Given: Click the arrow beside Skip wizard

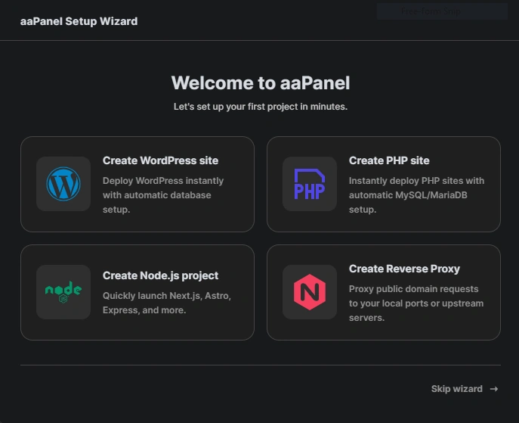Looking at the screenshot, I should [494, 389].
